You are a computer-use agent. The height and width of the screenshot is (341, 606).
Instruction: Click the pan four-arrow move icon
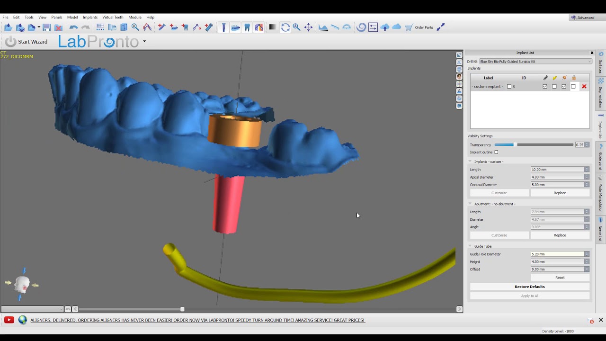tap(308, 27)
